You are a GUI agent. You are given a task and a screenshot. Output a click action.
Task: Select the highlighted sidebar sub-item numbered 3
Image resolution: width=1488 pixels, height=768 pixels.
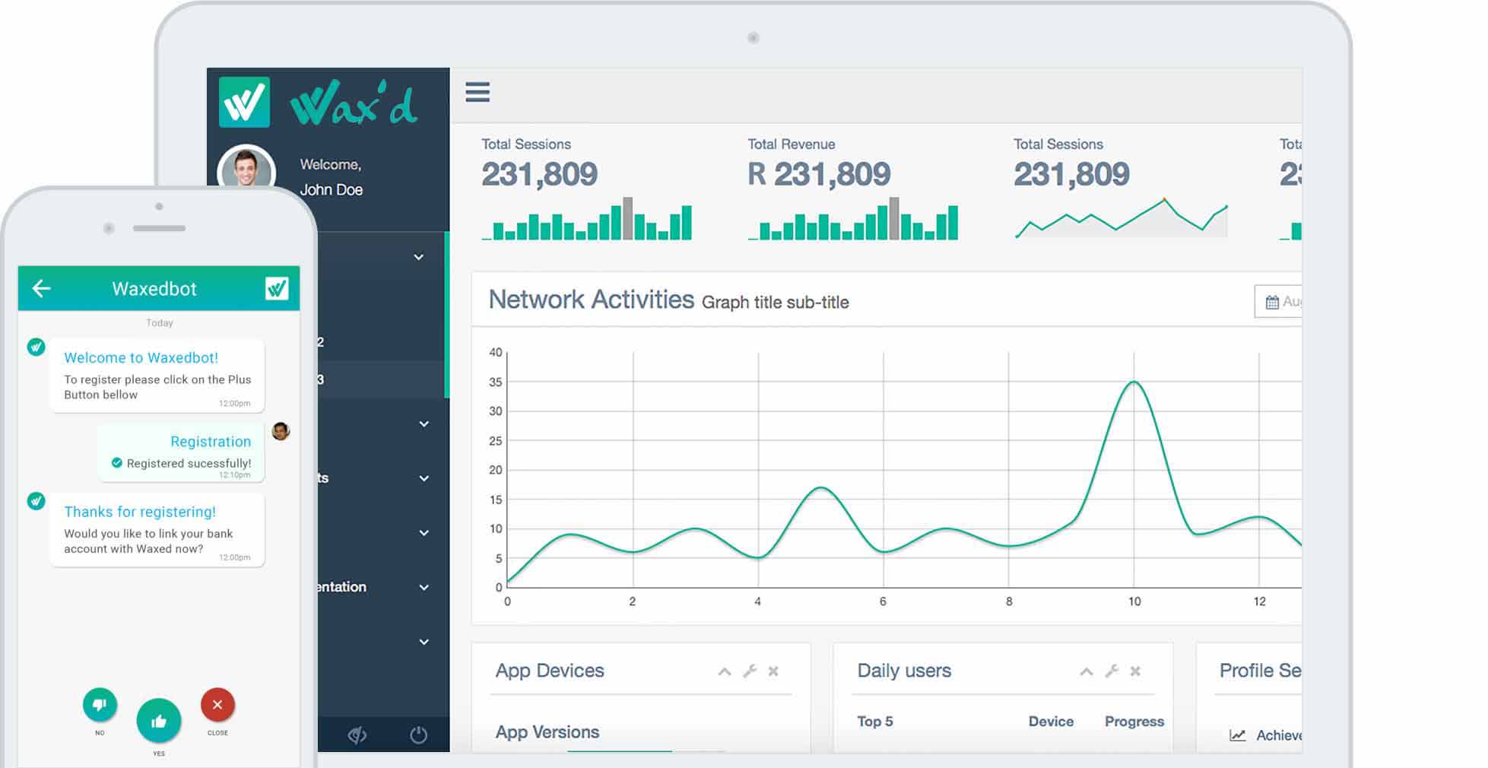coord(382,379)
